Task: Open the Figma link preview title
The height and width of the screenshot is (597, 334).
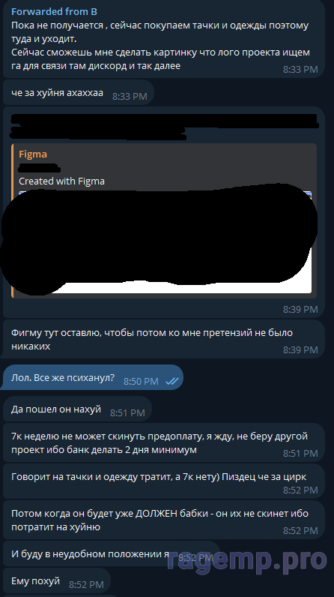Action: pos(33,154)
